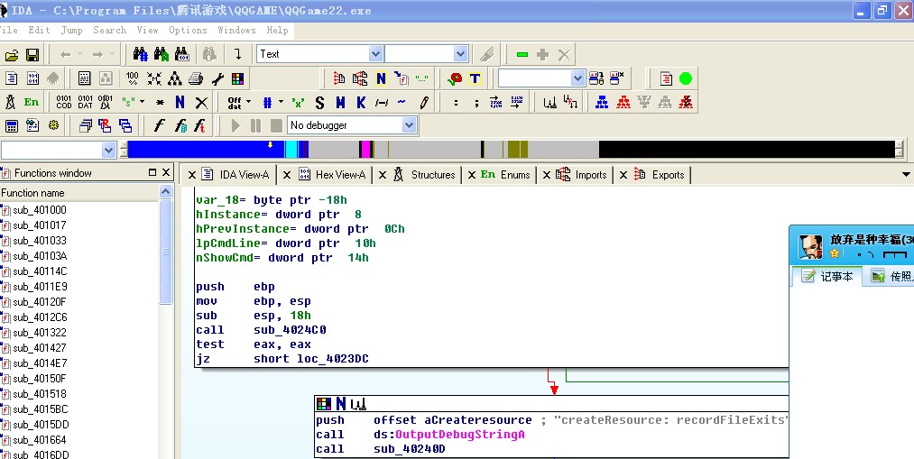
Task: Click the 0101 COD convert-to-code icon
Action: click(63, 103)
